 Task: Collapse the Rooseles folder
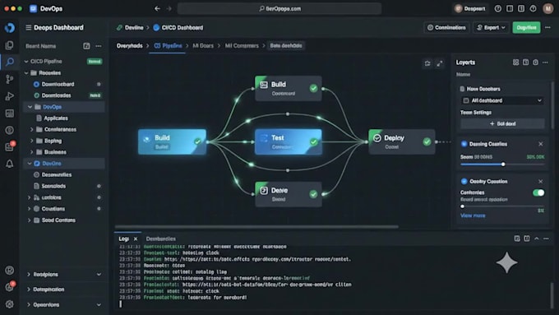pyautogui.click(x=26, y=72)
